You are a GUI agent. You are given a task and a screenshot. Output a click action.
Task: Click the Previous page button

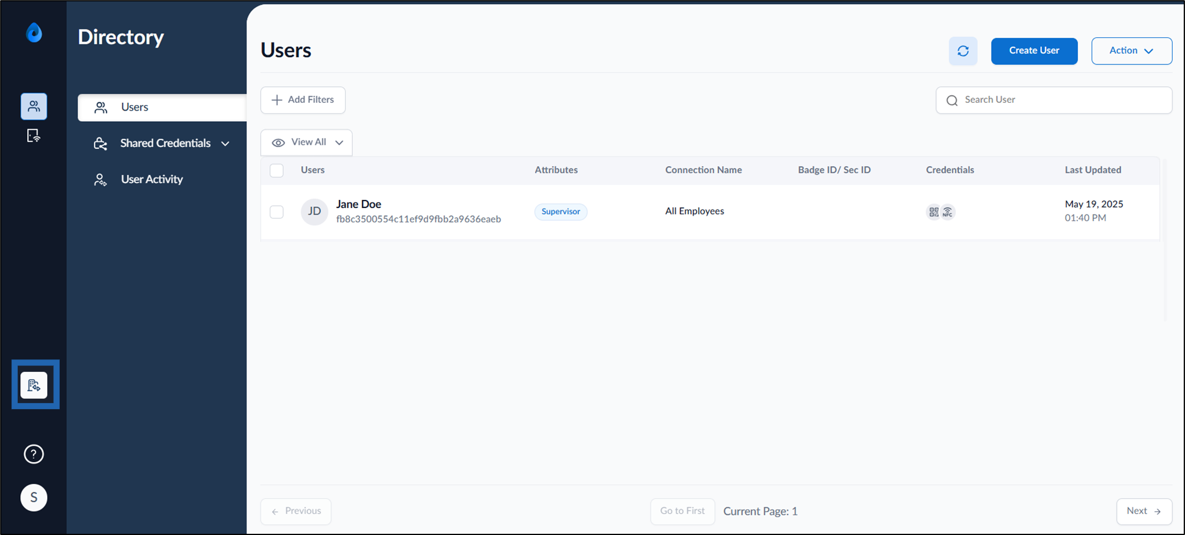(296, 511)
